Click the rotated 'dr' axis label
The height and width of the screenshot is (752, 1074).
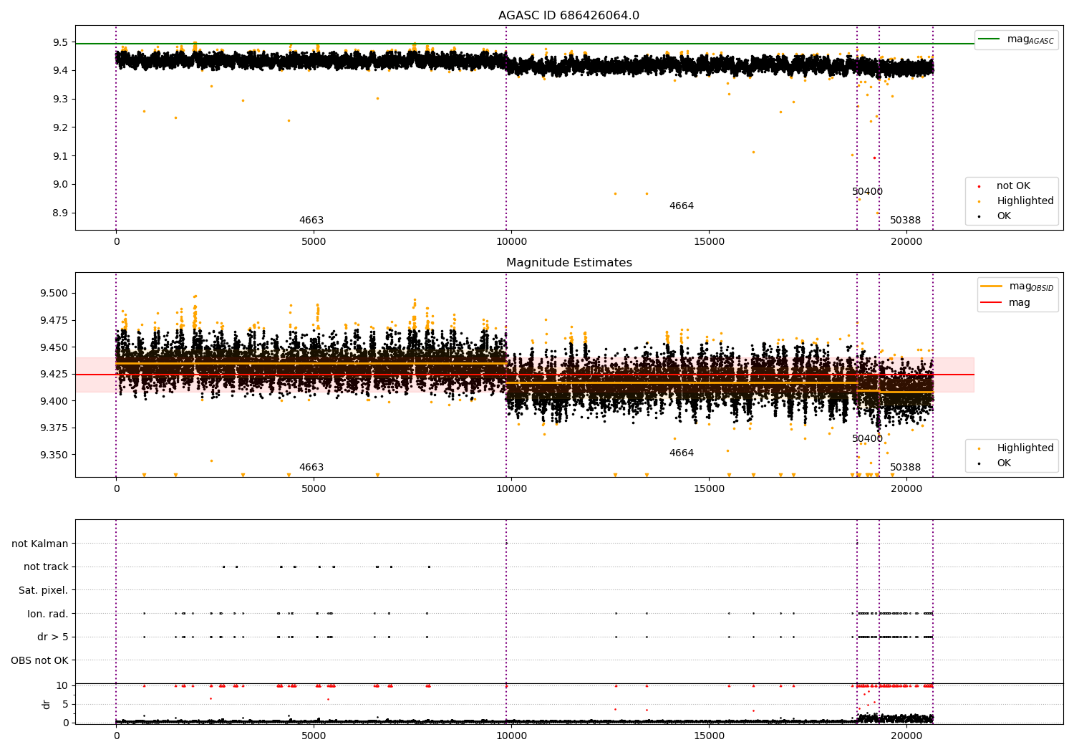coord(47,704)
